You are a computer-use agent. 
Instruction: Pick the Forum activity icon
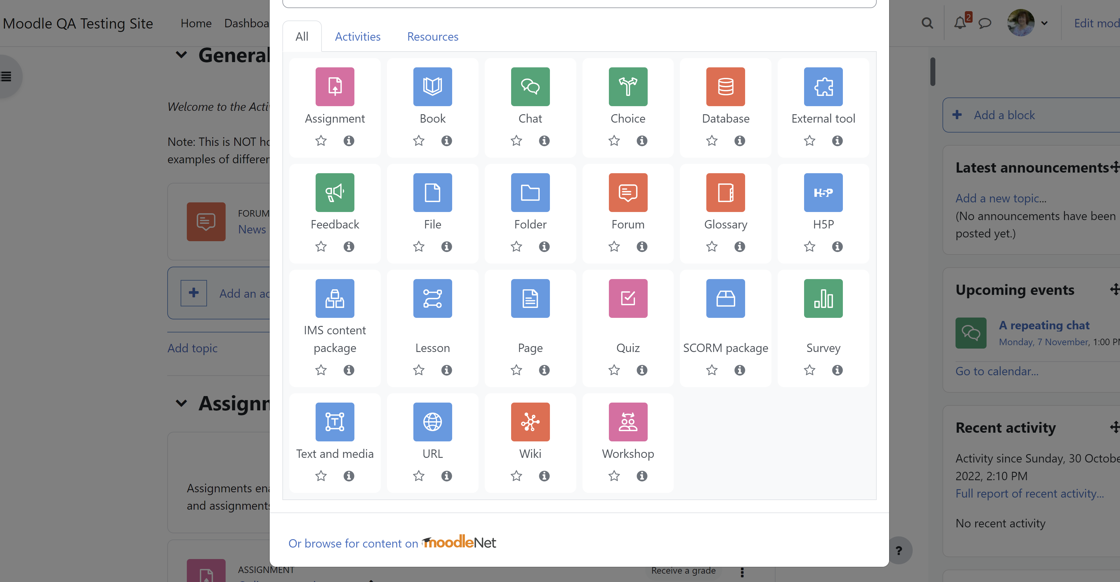click(628, 193)
